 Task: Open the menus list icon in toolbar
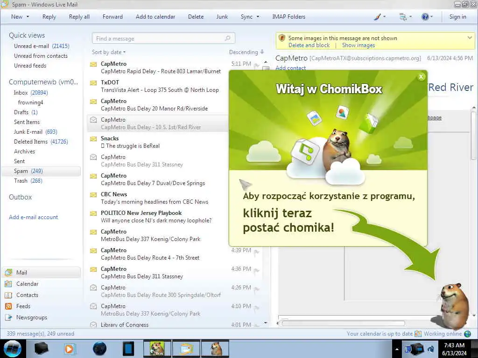pos(403,17)
